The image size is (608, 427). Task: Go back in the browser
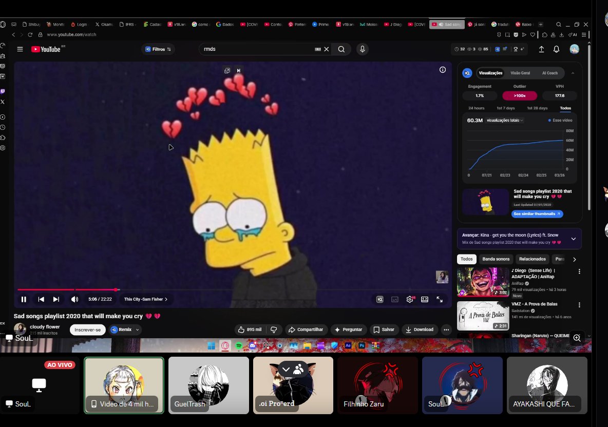(x=13, y=34)
